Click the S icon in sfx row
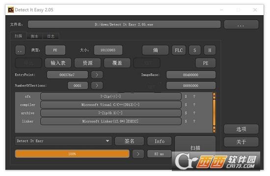 186,96
